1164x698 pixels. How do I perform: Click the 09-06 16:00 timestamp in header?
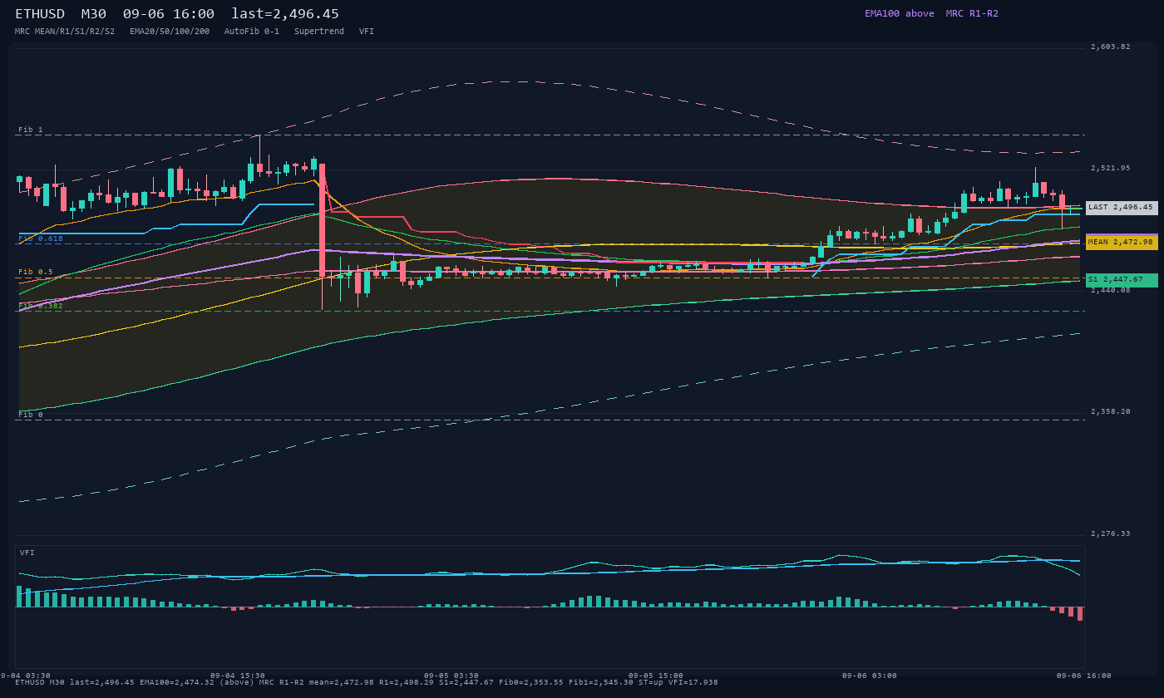click(x=169, y=14)
